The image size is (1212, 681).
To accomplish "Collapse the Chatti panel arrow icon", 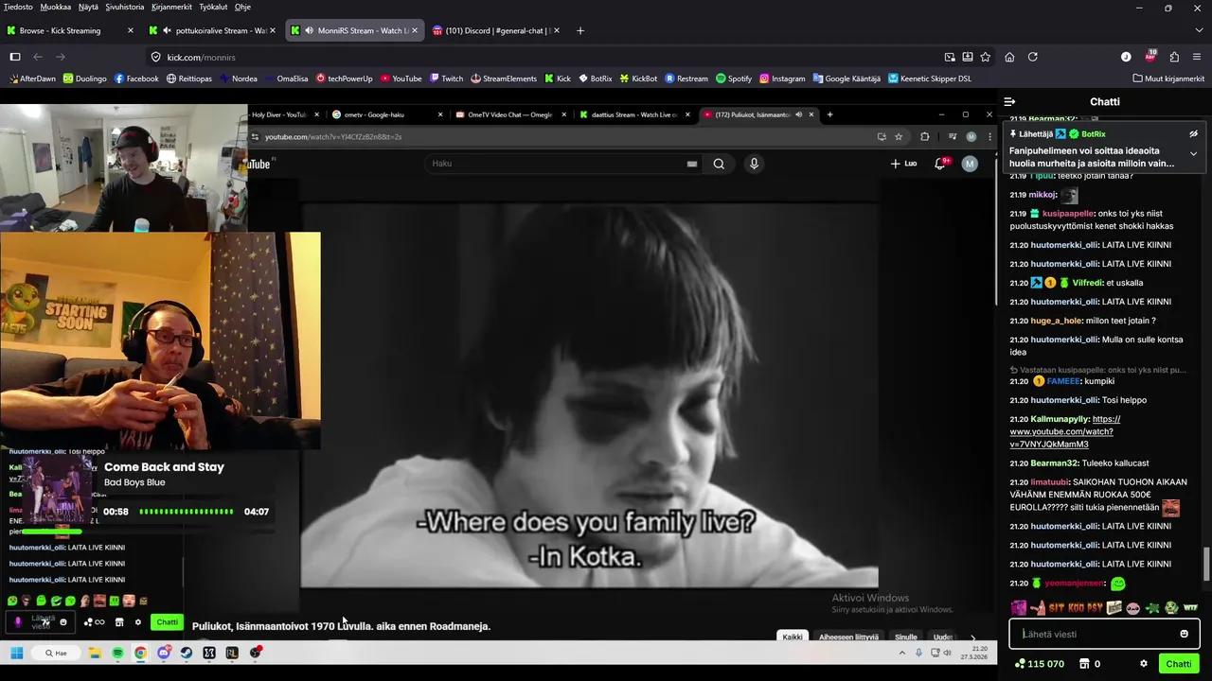I will pyautogui.click(x=1009, y=101).
